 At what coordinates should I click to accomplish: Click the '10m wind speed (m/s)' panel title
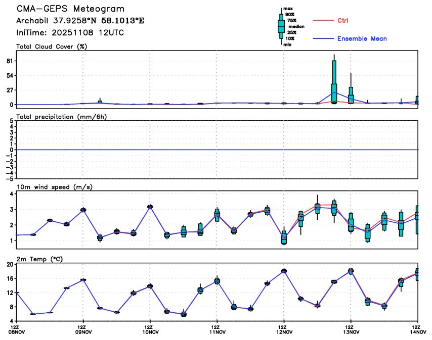pyautogui.click(x=55, y=187)
